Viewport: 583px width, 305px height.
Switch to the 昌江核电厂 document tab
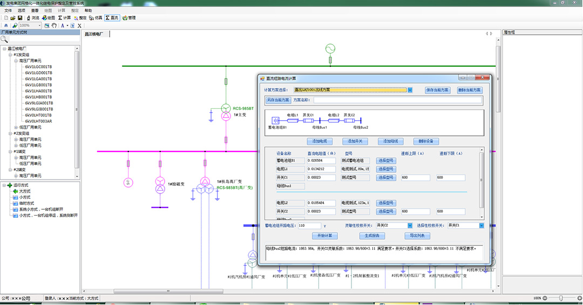[x=94, y=33]
